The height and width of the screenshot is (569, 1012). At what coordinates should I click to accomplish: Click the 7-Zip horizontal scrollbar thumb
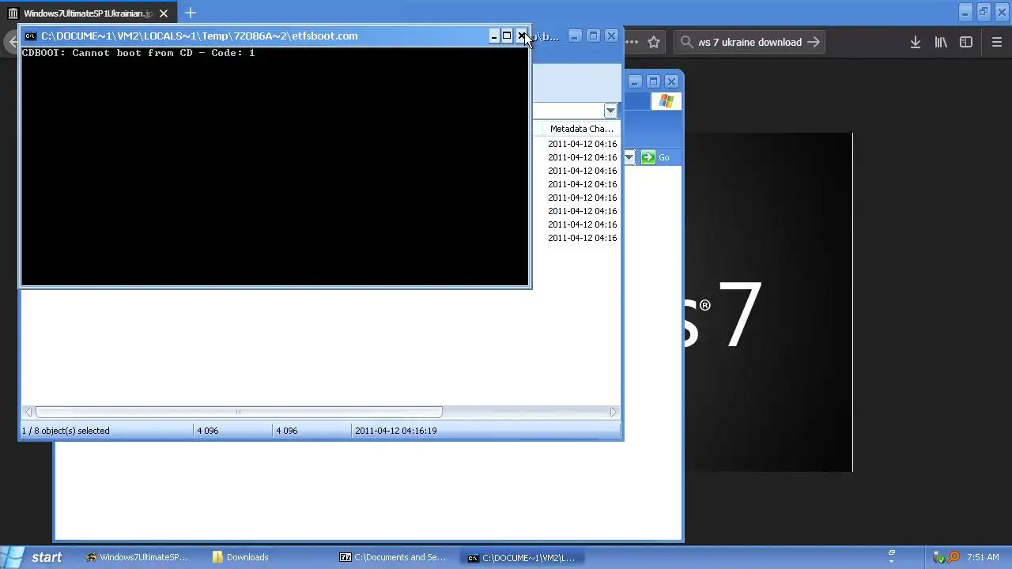click(238, 412)
